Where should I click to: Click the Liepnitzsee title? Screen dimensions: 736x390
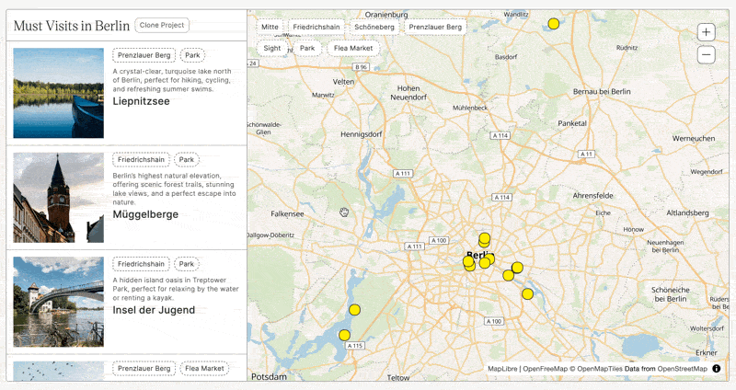coord(142,101)
